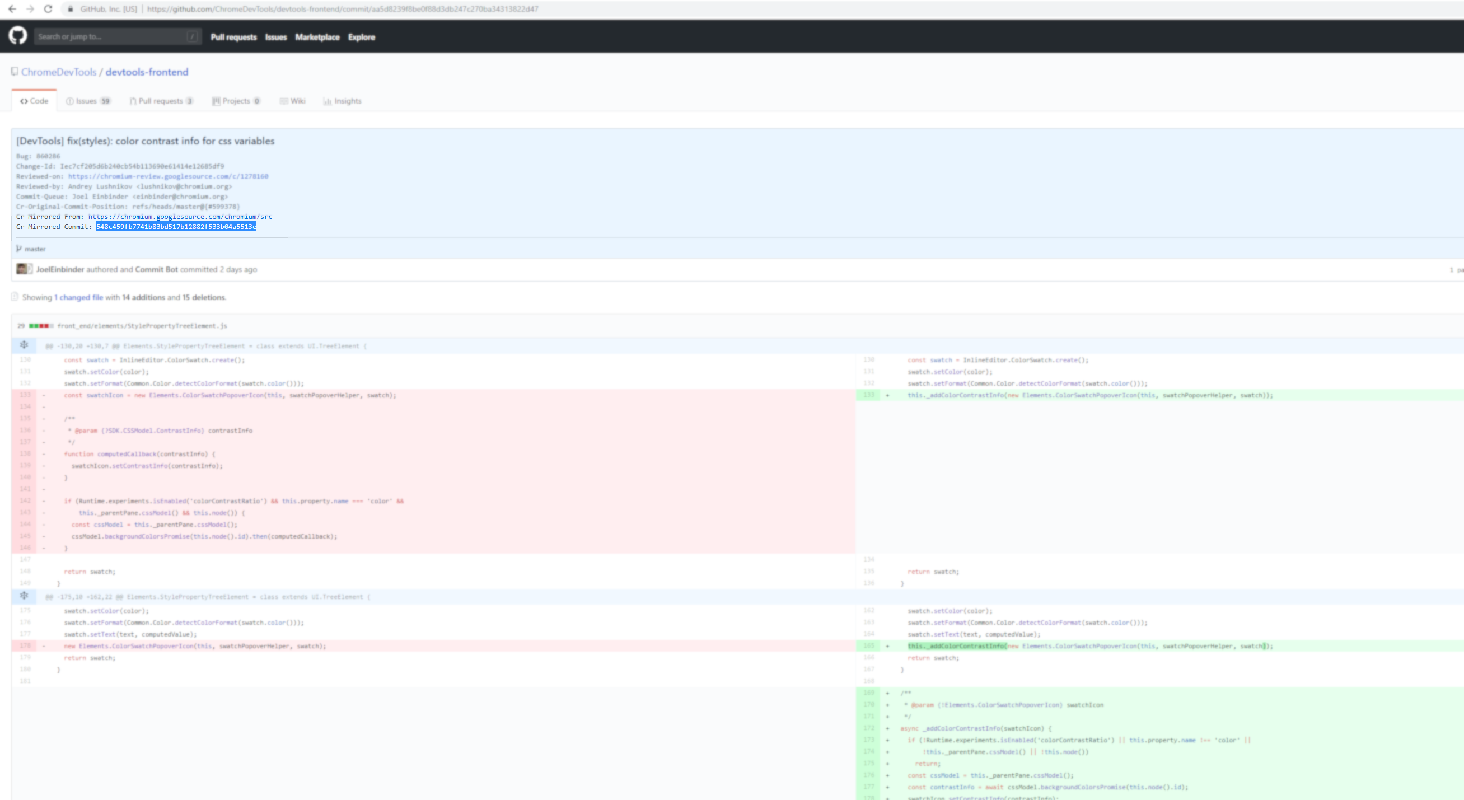Click browser back arrow
Image resolution: width=1464 pixels, height=800 pixels.
12,9
